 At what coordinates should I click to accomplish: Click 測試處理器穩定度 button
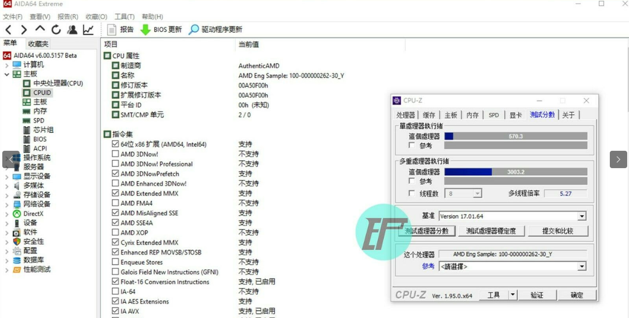pyautogui.click(x=491, y=231)
